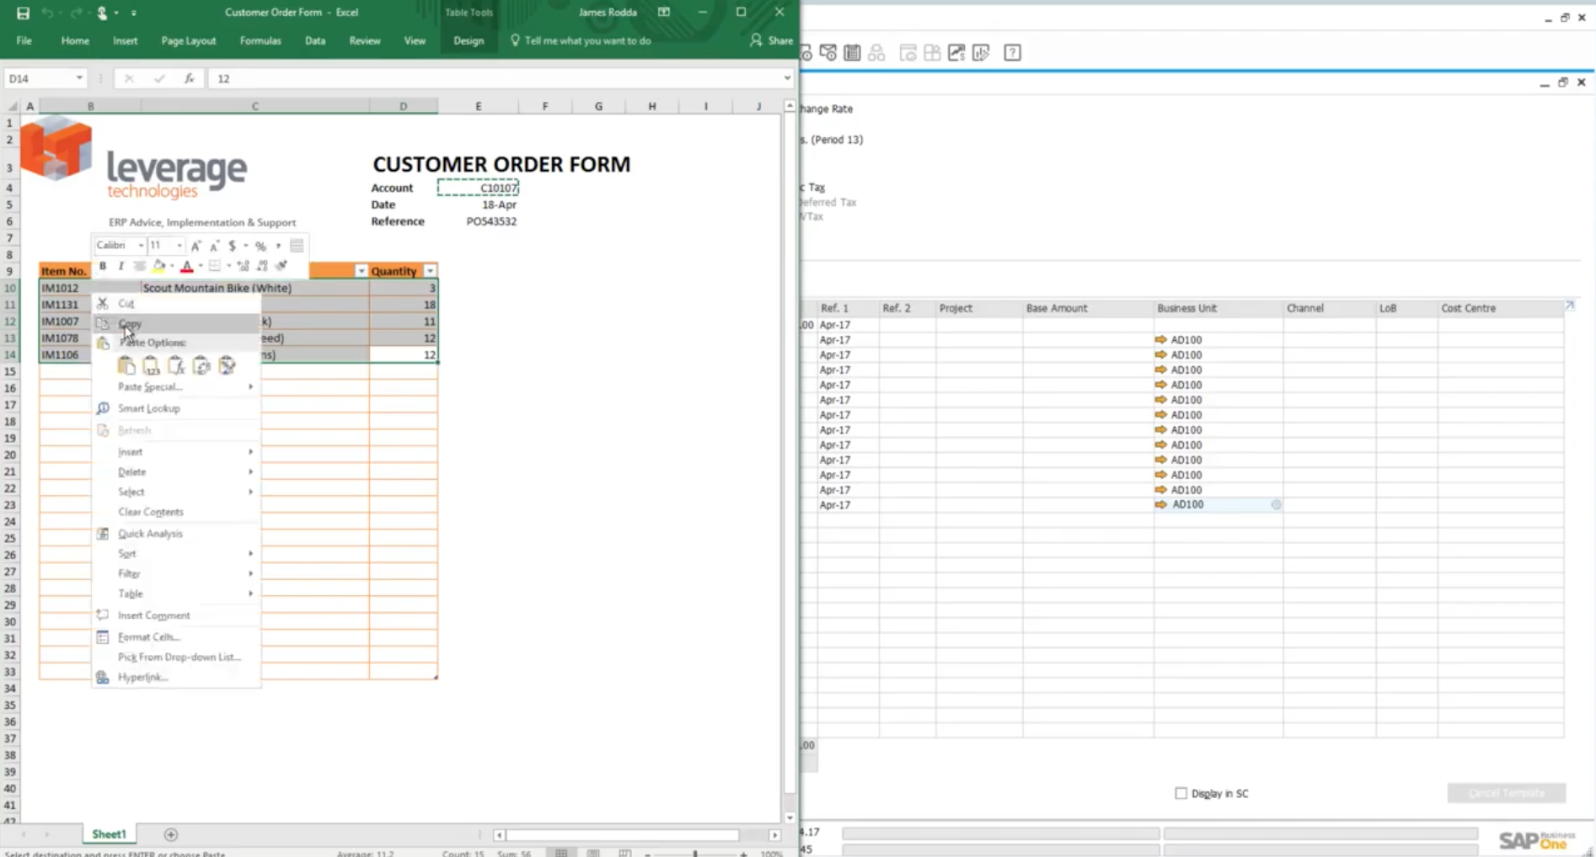Click the center align icon in mini toolbar
This screenshot has height=857, width=1596.
(139, 266)
